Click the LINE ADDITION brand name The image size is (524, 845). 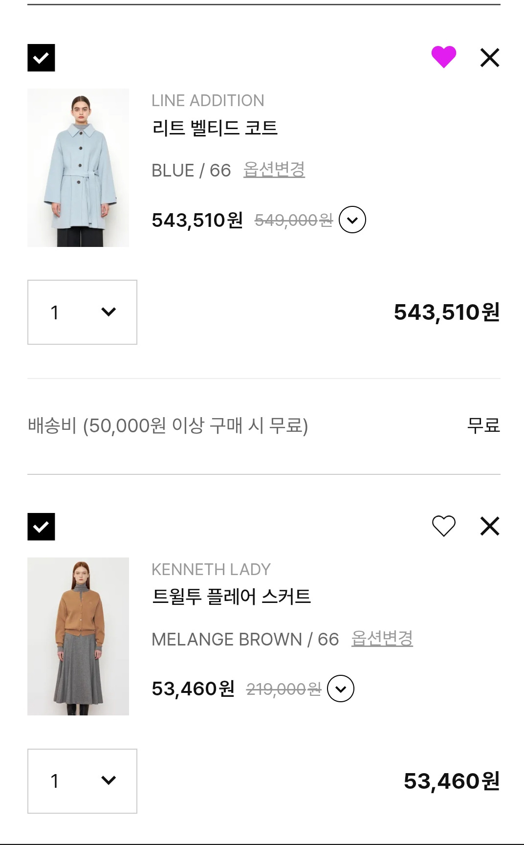tap(208, 100)
